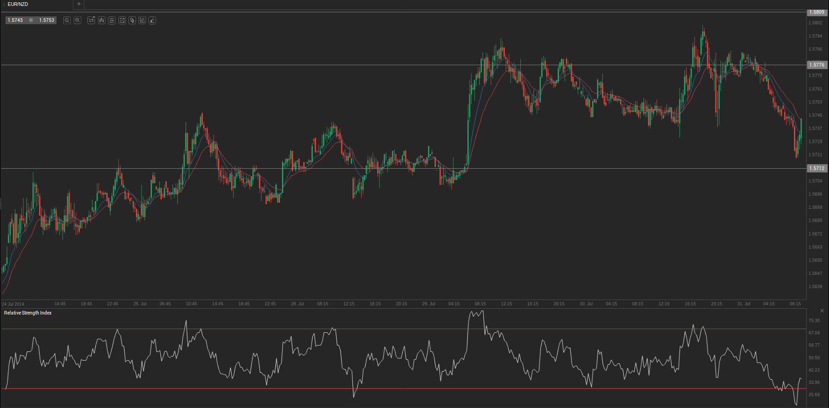Select the 1.5712 horizontal line price tag
This screenshot has width=829, height=408.
[x=816, y=169]
